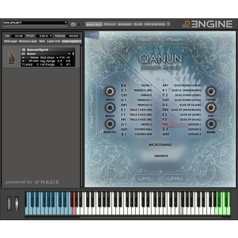Click the Reverb knob

pyautogui.click(x=211, y=124)
